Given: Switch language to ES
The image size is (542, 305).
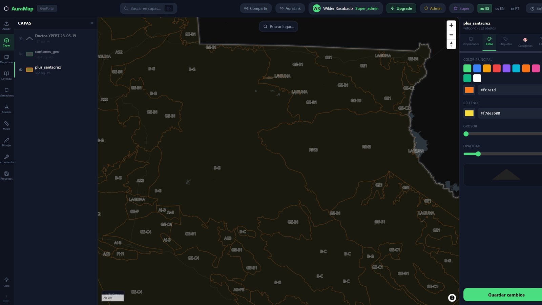Looking at the screenshot, I should coord(484,8).
